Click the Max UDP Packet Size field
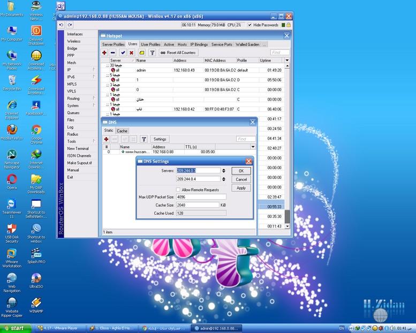Viewport: 416px width, 333px height. (201, 197)
